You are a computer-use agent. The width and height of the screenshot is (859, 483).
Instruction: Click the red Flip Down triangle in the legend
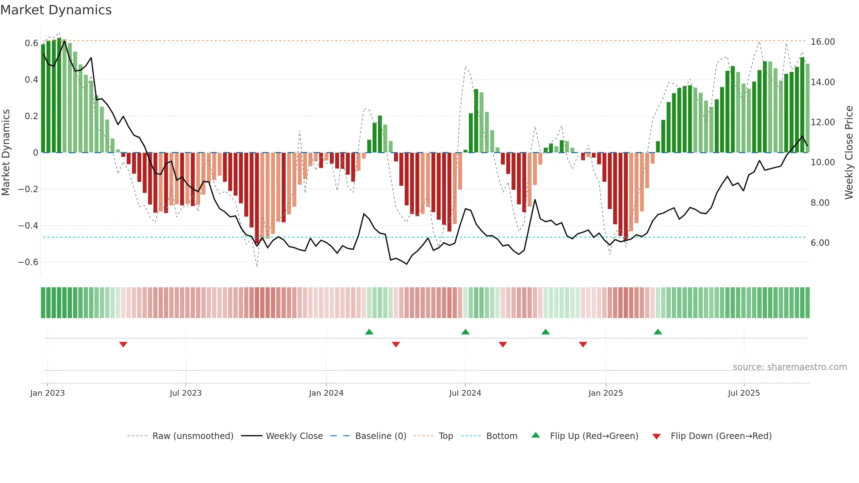[x=656, y=436]
